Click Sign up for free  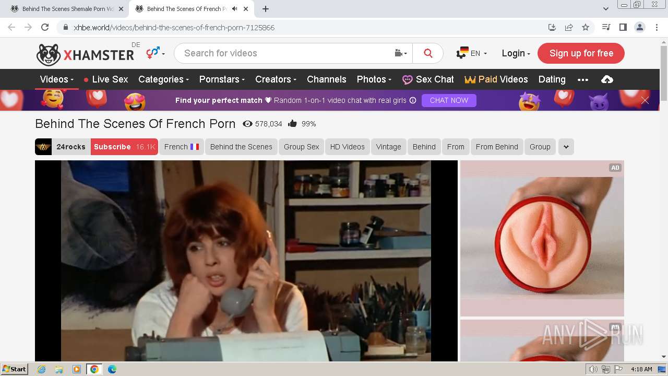coord(581,53)
